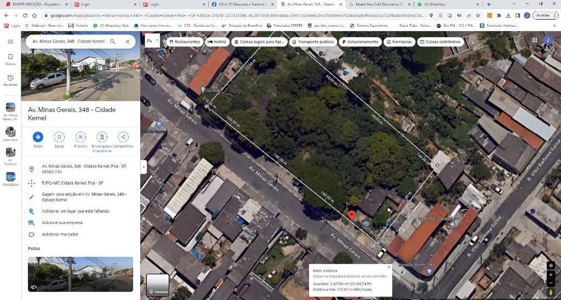
Task: Filter map by Farmácias
Action: click(399, 42)
